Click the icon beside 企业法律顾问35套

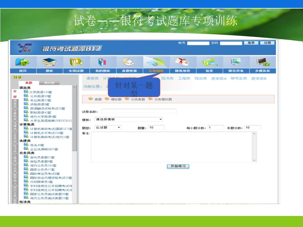[26, 149]
